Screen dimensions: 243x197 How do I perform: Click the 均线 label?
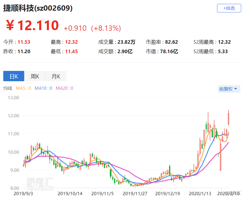point(8,88)
